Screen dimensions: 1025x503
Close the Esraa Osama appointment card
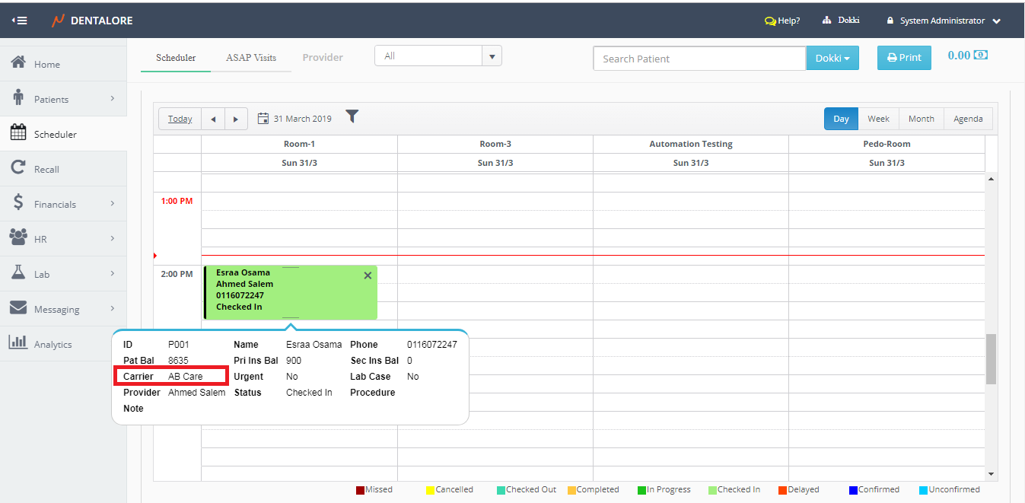368,275
